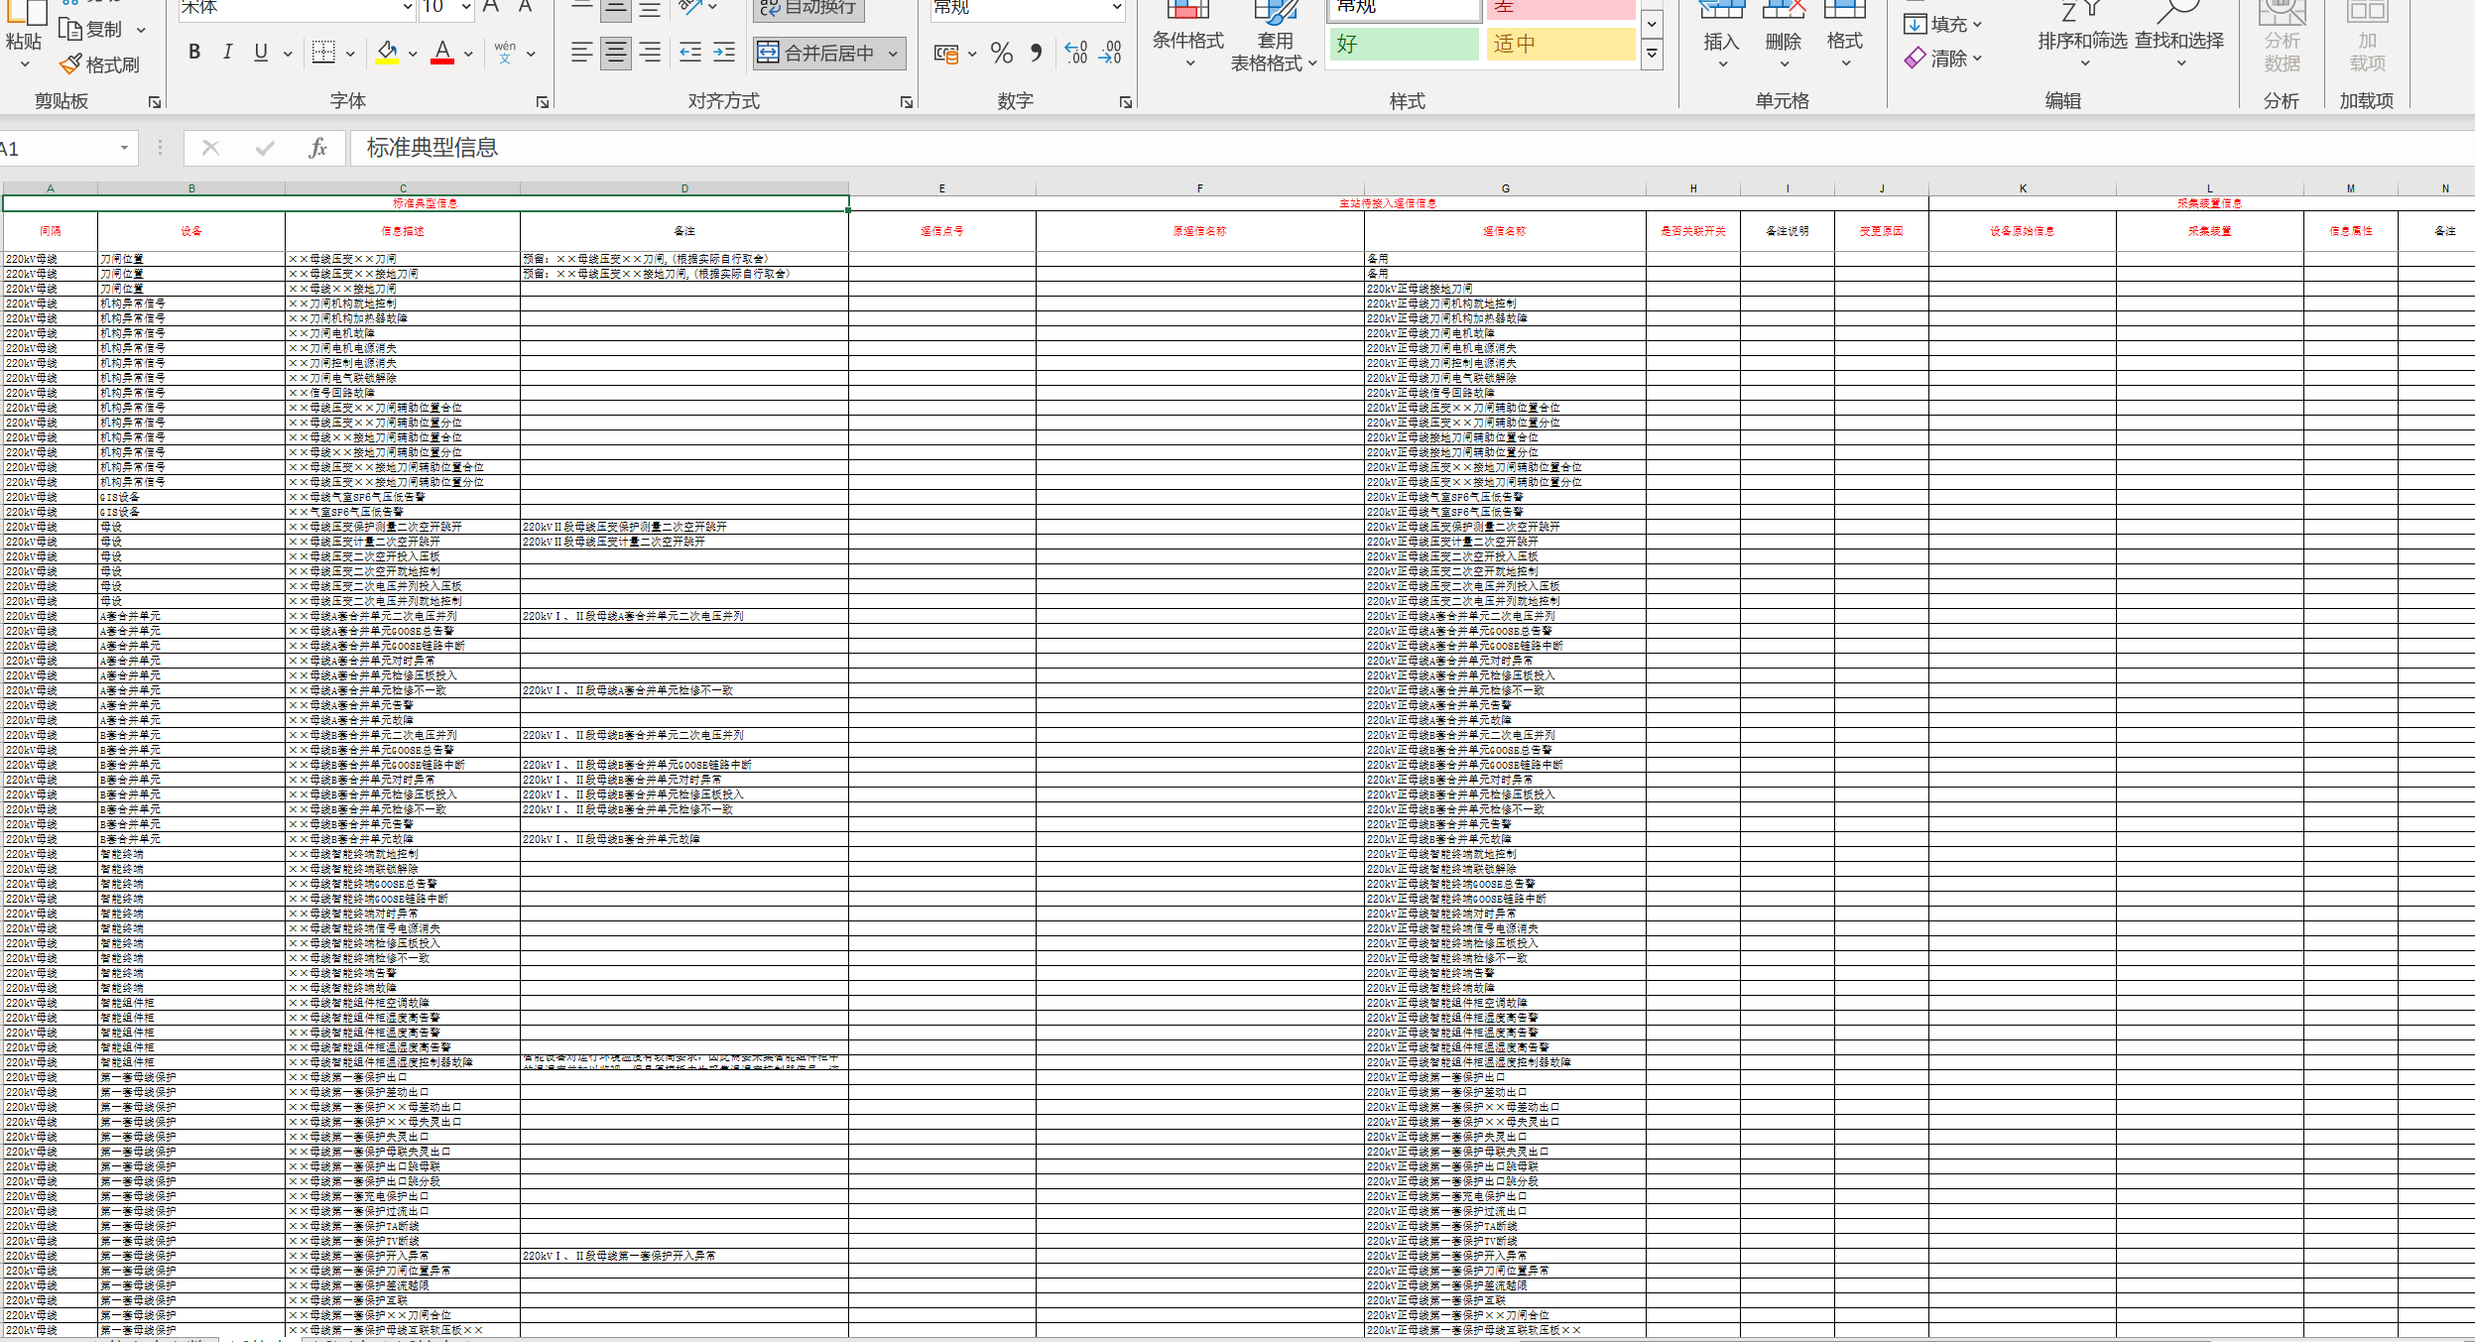2475x1342 pixels.
Task: Click the Format Painter (格式刷) brush icon
Action: (71, 64)
